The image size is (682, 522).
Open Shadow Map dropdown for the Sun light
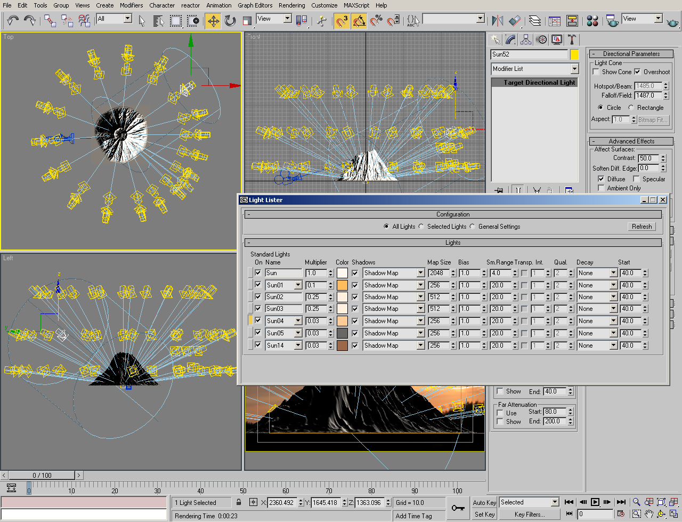coord(394,273)
